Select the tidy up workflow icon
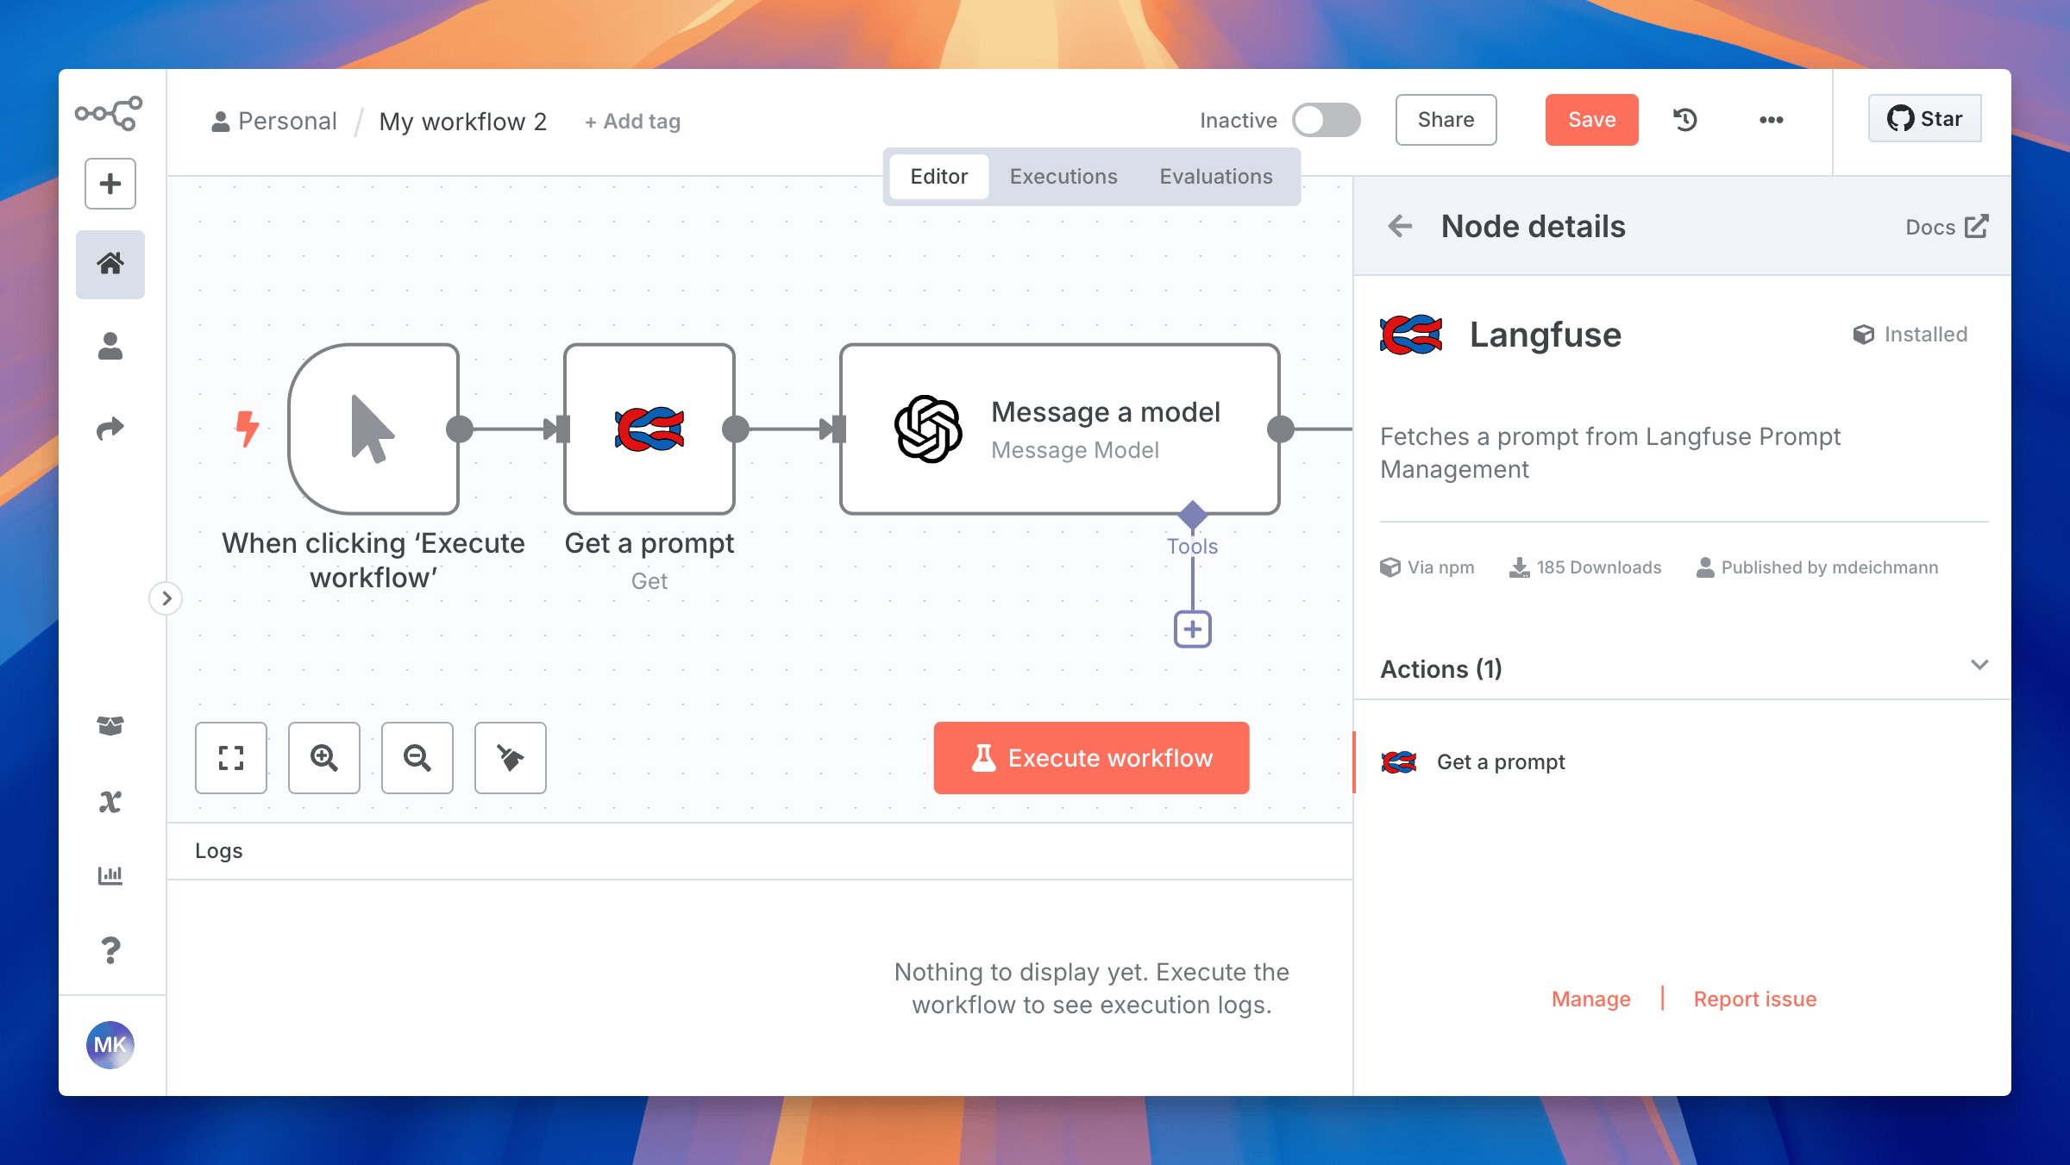The height and width of the screenshot is (1165, 2070). click(510, 758)
